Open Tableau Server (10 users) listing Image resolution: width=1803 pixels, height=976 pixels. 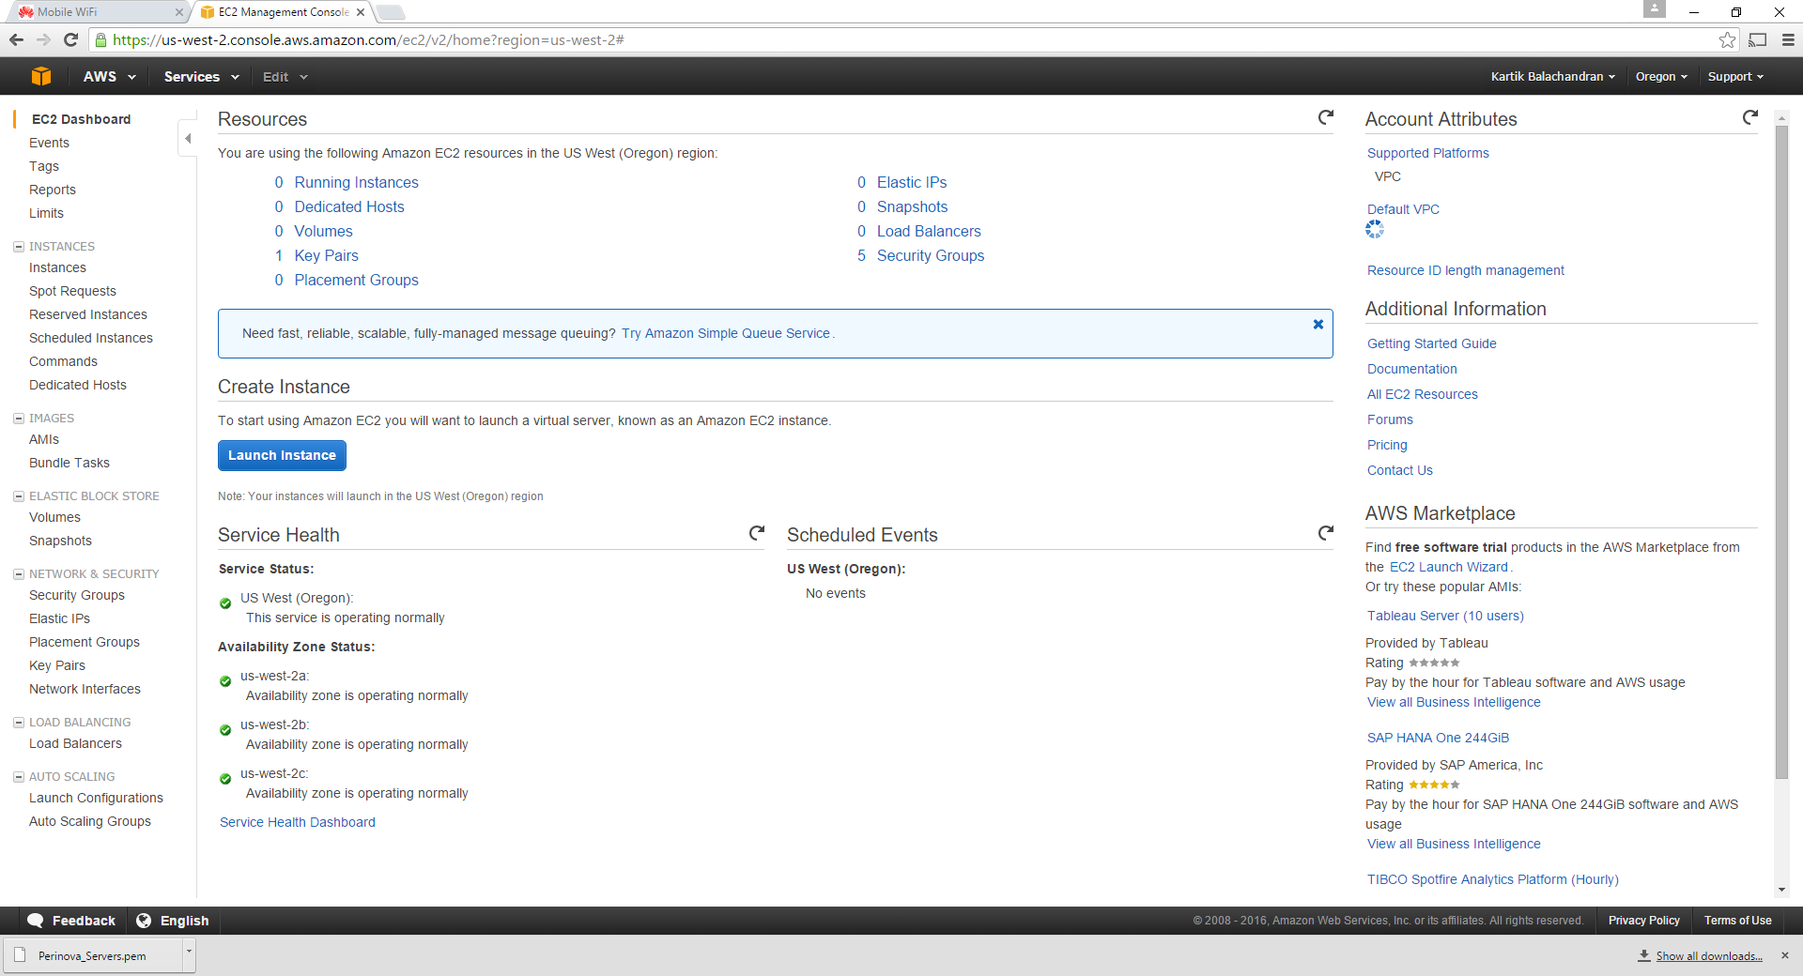pos(1445,616)
